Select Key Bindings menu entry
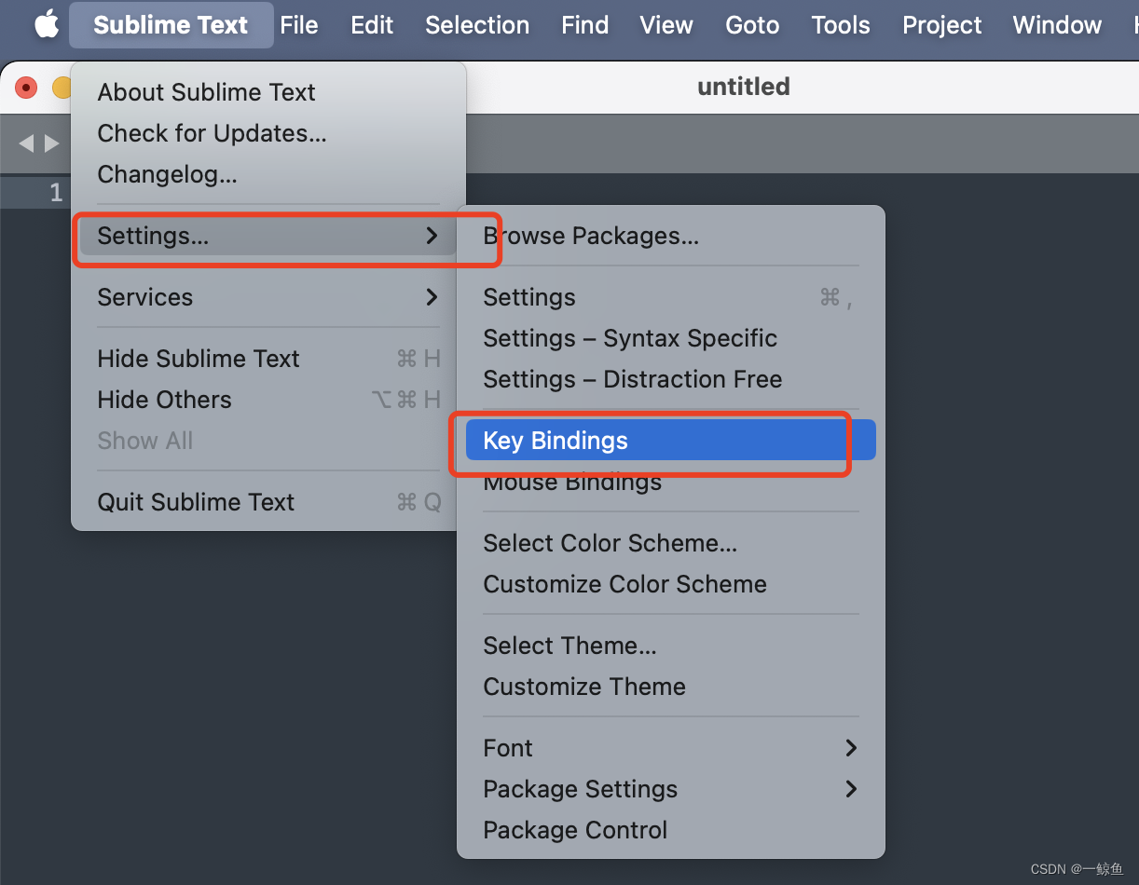The height and width of the screenshot is (885, 1139). pos(670,441)
